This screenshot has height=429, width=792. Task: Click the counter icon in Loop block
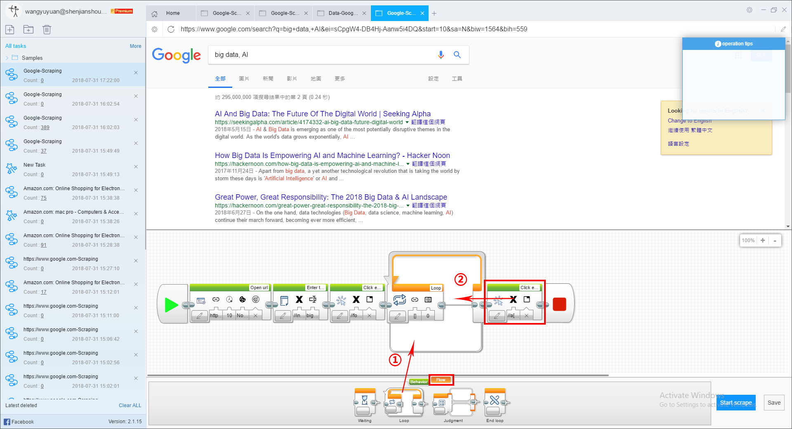[428, 299]
